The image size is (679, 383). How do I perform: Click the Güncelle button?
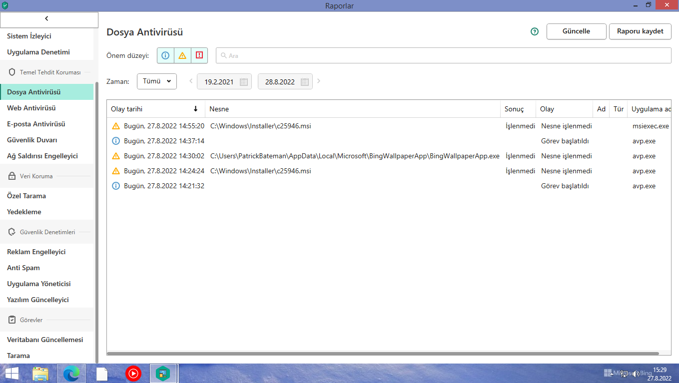click(577, 31)
